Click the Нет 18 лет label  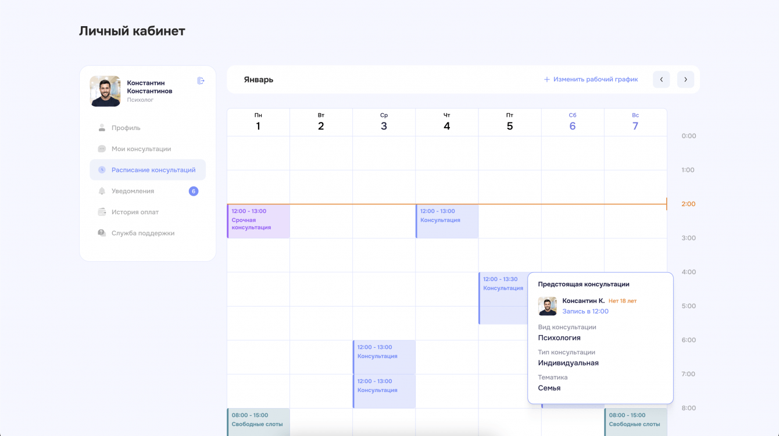(623, 301)
